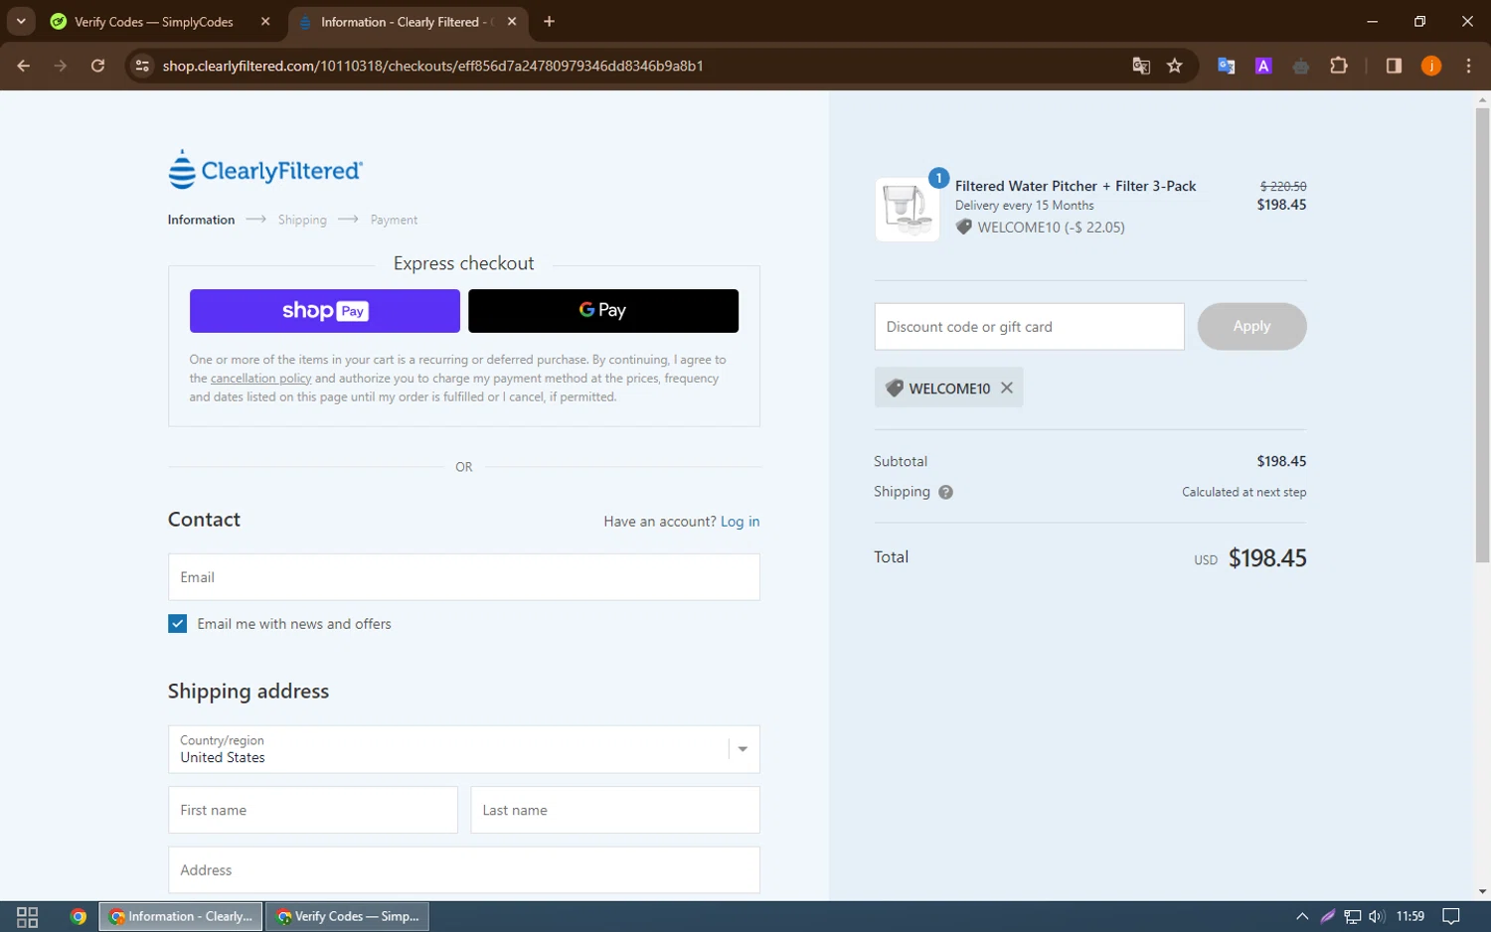Click the browser forward arrow
1491x932 pixels.
[61, 66]
